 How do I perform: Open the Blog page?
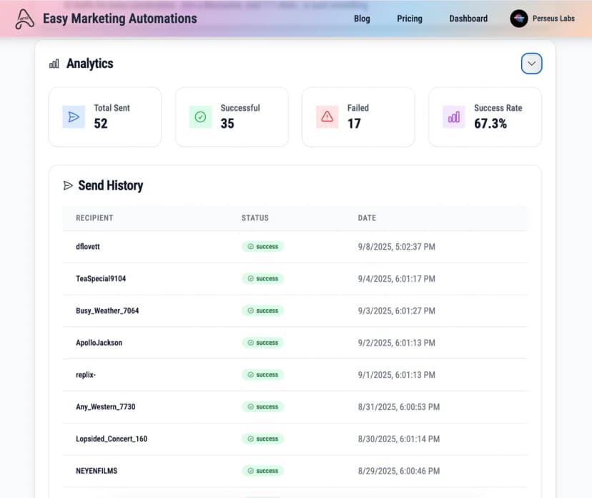(x=362, y=19)
